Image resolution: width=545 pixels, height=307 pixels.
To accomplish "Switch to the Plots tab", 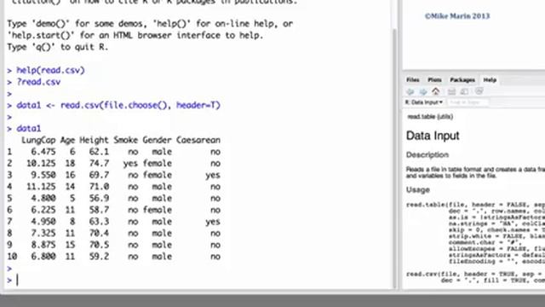I will pyautogui.click(x=434, y=80).
